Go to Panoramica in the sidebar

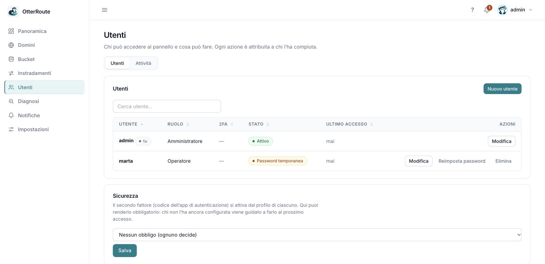[44, 31]
